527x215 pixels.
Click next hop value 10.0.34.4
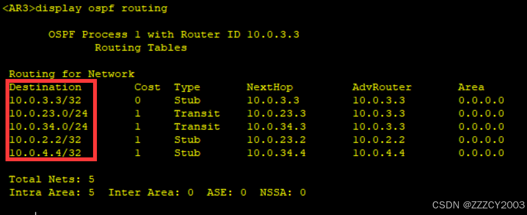coord(276,153)
